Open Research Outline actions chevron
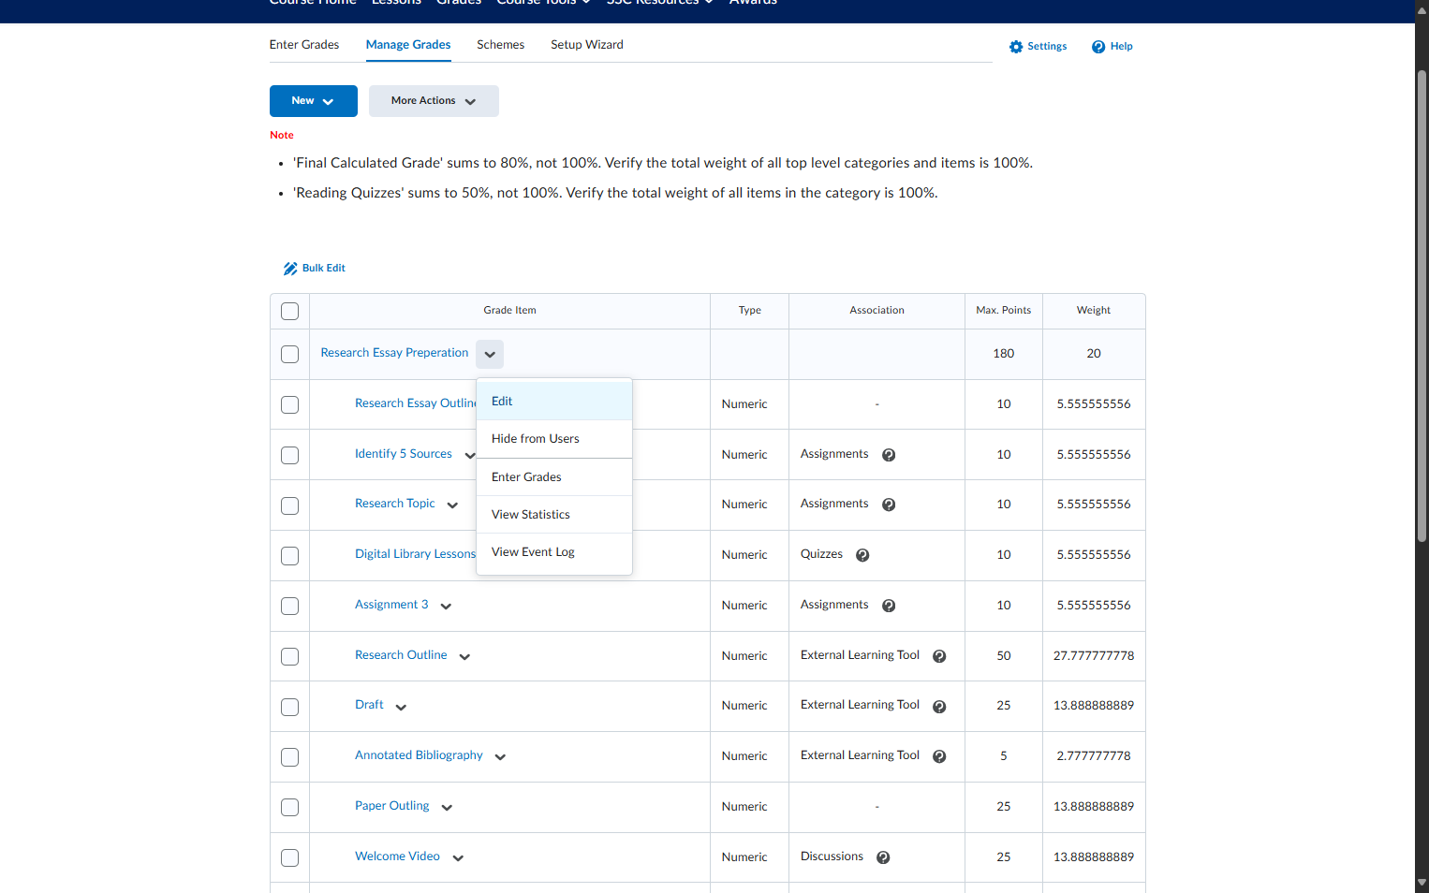The image size is (1429, 893). [464, 657]
